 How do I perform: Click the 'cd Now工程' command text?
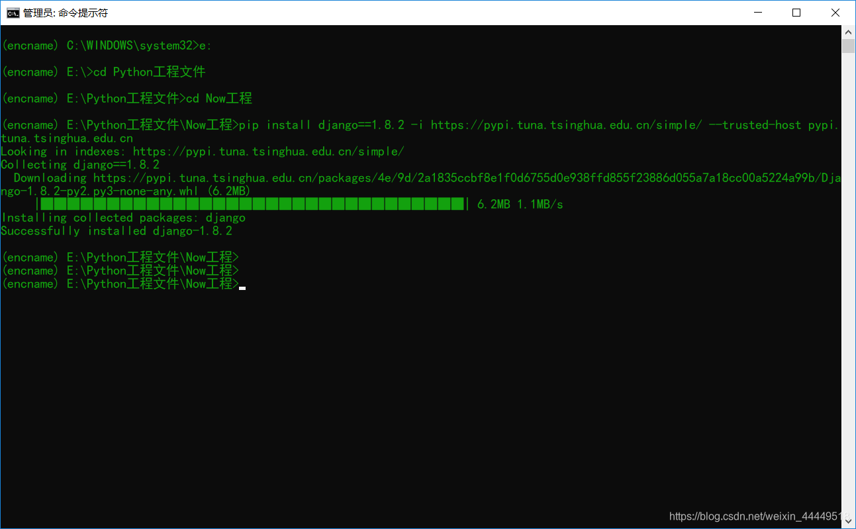coord(218,98)
